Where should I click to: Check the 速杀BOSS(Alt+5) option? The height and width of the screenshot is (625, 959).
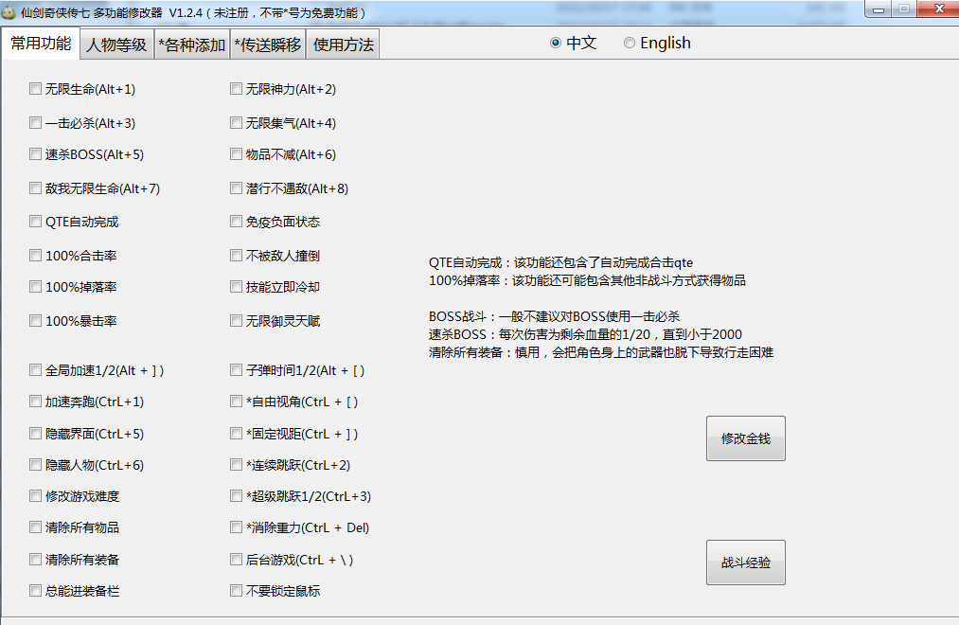[x=35, y=154]
